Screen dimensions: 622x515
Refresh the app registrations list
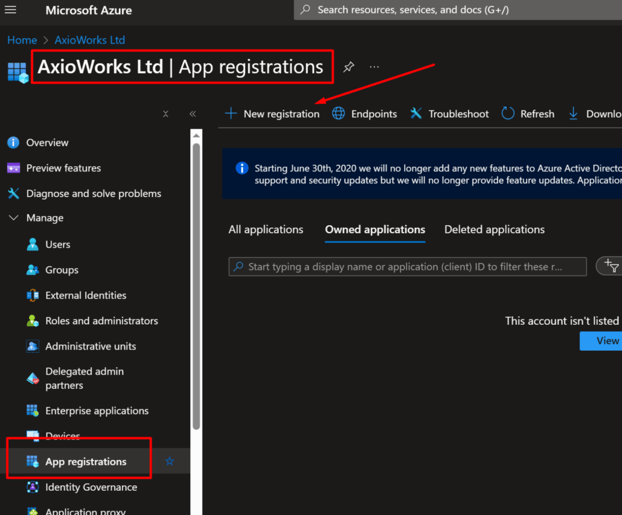point(528,114)
